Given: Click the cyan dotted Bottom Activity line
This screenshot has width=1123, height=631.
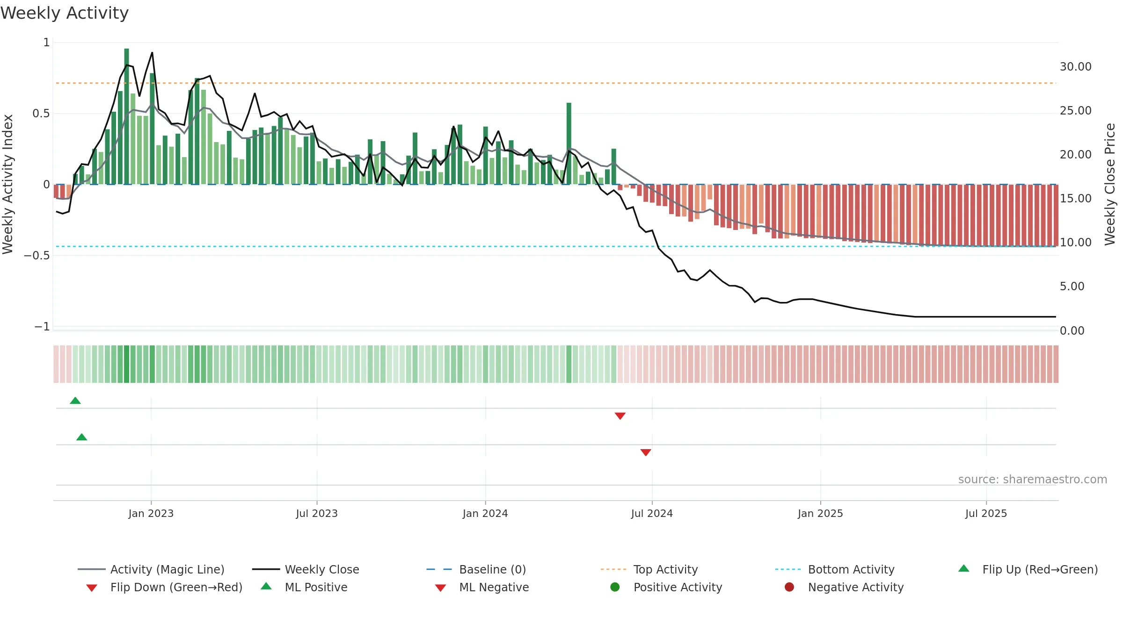Looking at the screenshot, I should pyautogui.click(x=556, y=246).
